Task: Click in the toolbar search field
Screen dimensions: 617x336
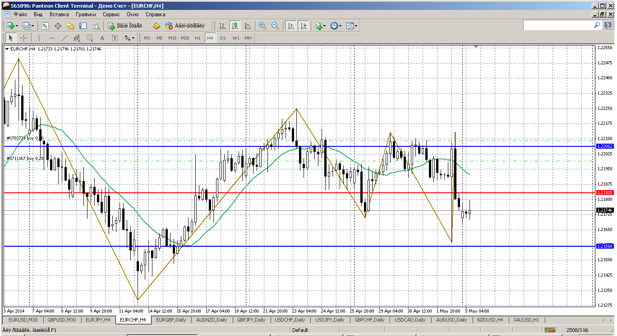Action: tap(557, 26)
